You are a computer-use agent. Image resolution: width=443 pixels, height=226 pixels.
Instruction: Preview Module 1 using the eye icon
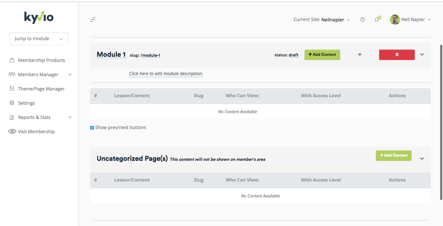(x=360, y=54)
